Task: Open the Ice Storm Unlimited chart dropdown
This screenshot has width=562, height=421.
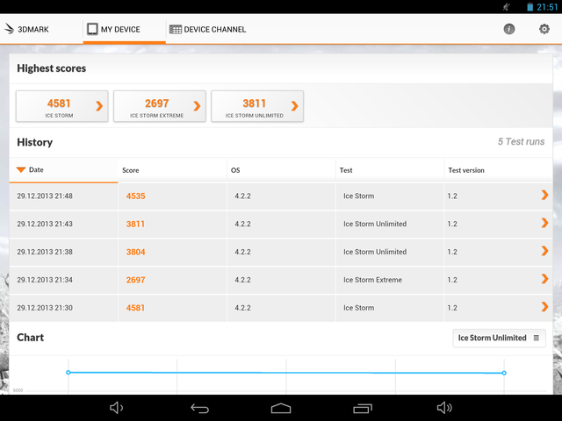Action: click(x=500, y=338)
